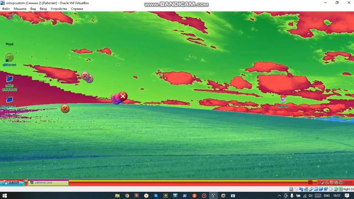
Task: Click VirtualBox hard disk status icon
Action: [291, 189]
